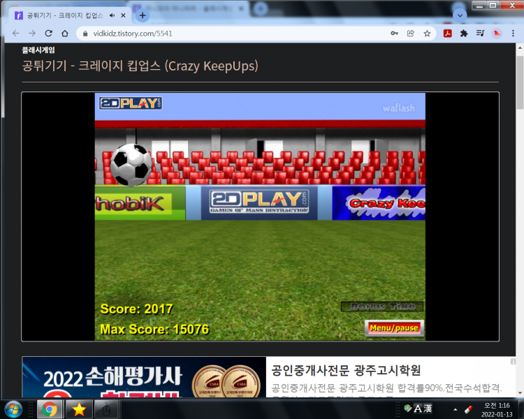The image size is (524, 419).
Task: Open media playback controls icon
Action: (x=480, y=34)
